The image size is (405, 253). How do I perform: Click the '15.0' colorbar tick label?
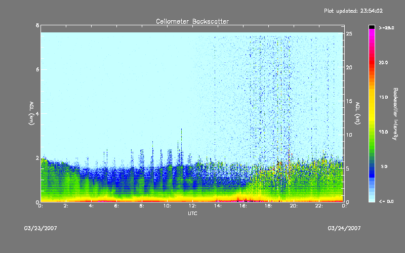[383, 97]
